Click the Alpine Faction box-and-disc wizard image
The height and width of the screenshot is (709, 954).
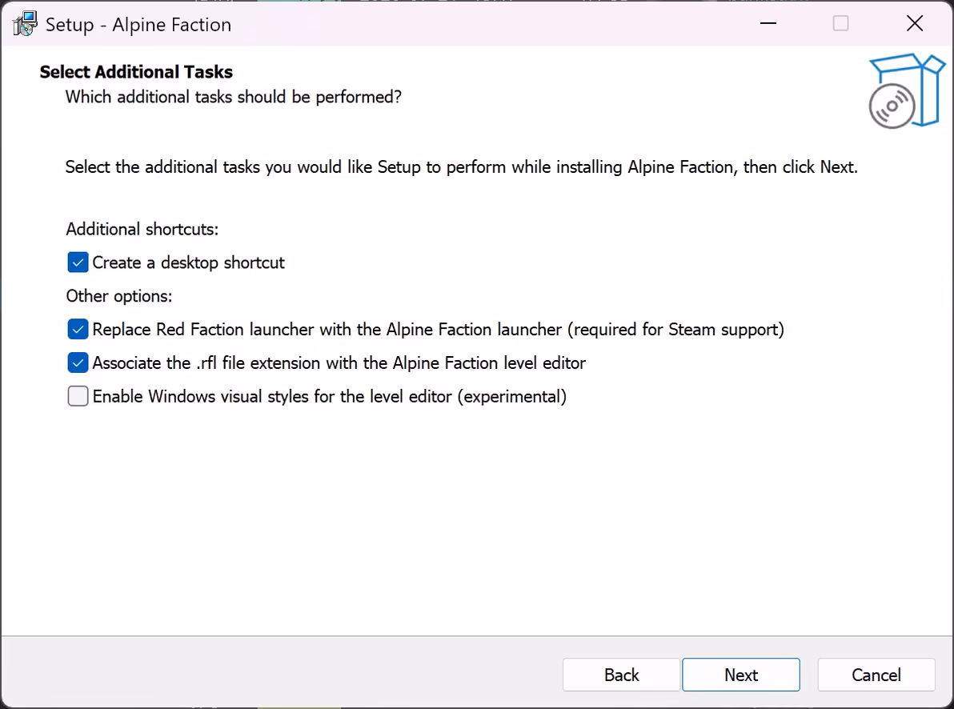click(x=907, y=90)
